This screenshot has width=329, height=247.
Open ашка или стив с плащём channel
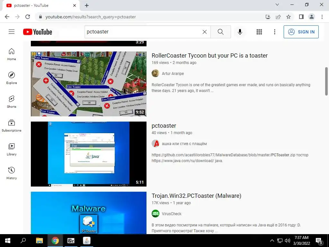(x=184, y=144)
